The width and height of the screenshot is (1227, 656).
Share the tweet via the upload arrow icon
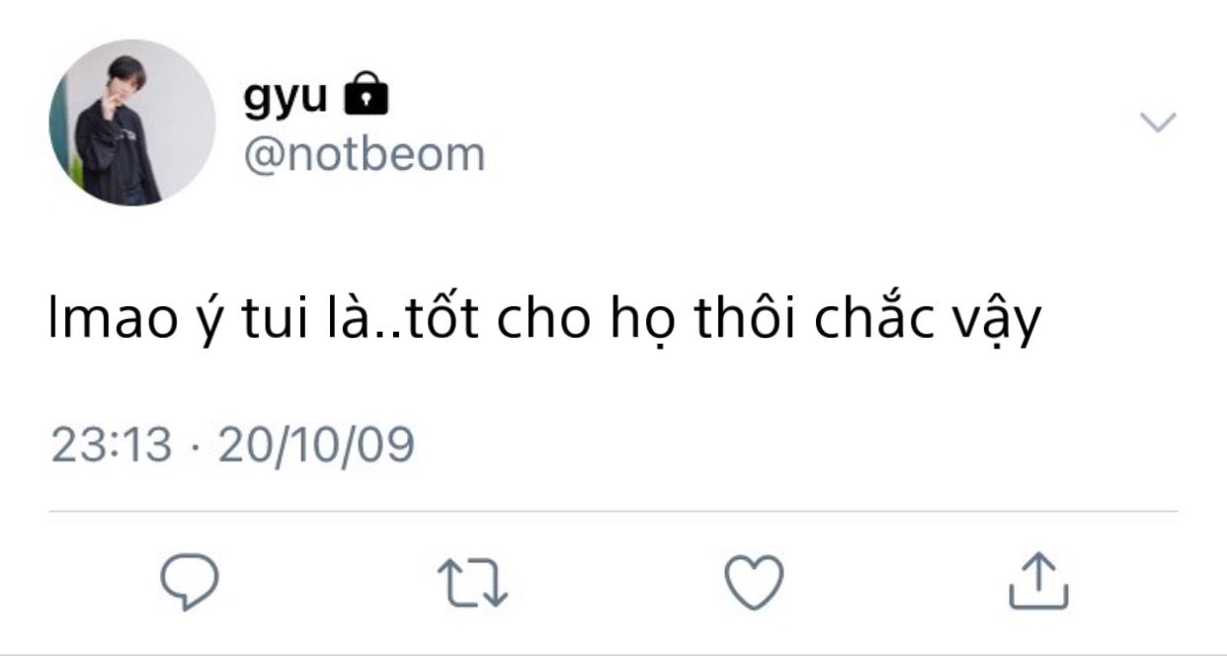(1038, 580)
